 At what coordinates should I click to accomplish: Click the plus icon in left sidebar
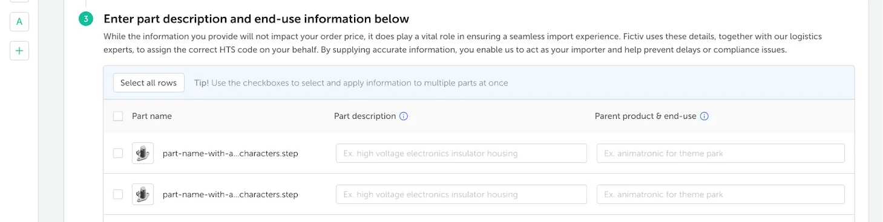click(x=19, y=51)
